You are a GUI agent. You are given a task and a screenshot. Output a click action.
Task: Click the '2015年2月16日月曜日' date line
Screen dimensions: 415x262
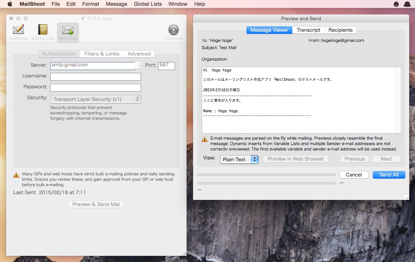tap(222, 90)
